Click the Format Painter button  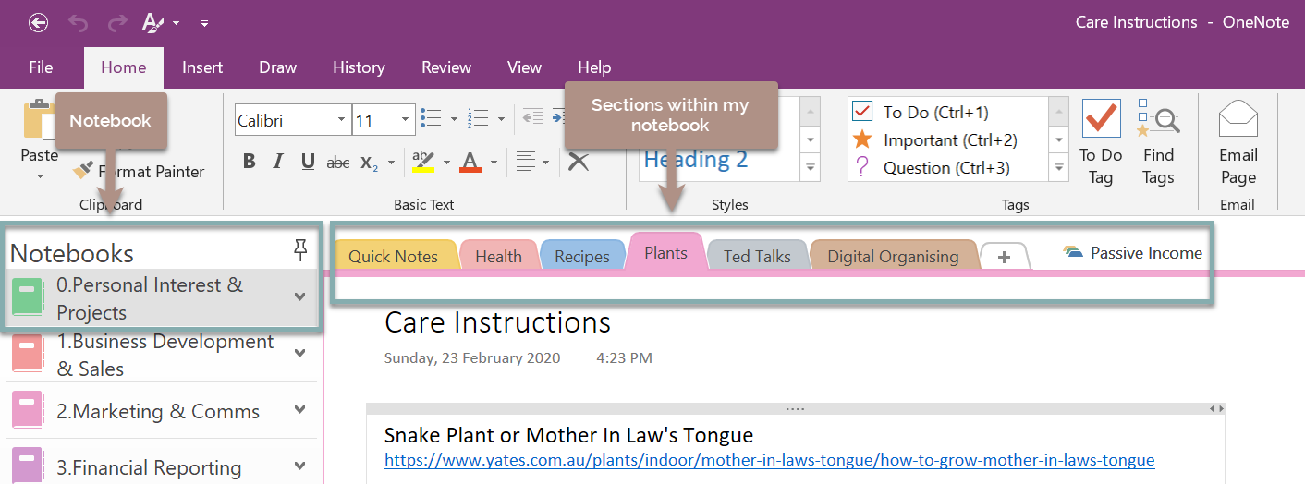click(140, 171)
